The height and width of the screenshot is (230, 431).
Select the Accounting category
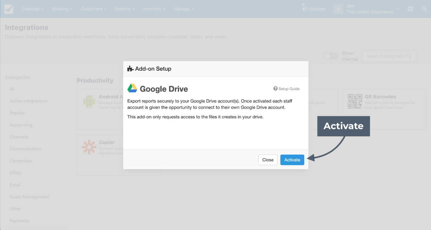coord(21,125)
